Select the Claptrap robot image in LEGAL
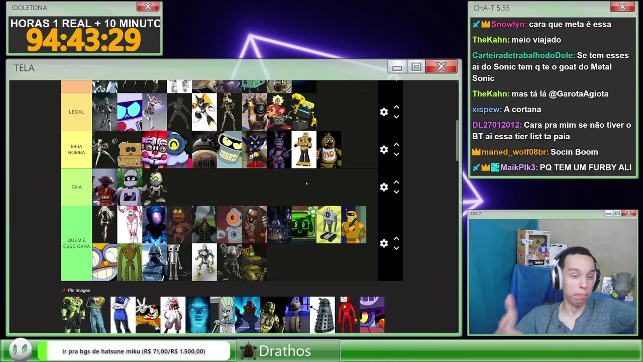 coord(254,112)
